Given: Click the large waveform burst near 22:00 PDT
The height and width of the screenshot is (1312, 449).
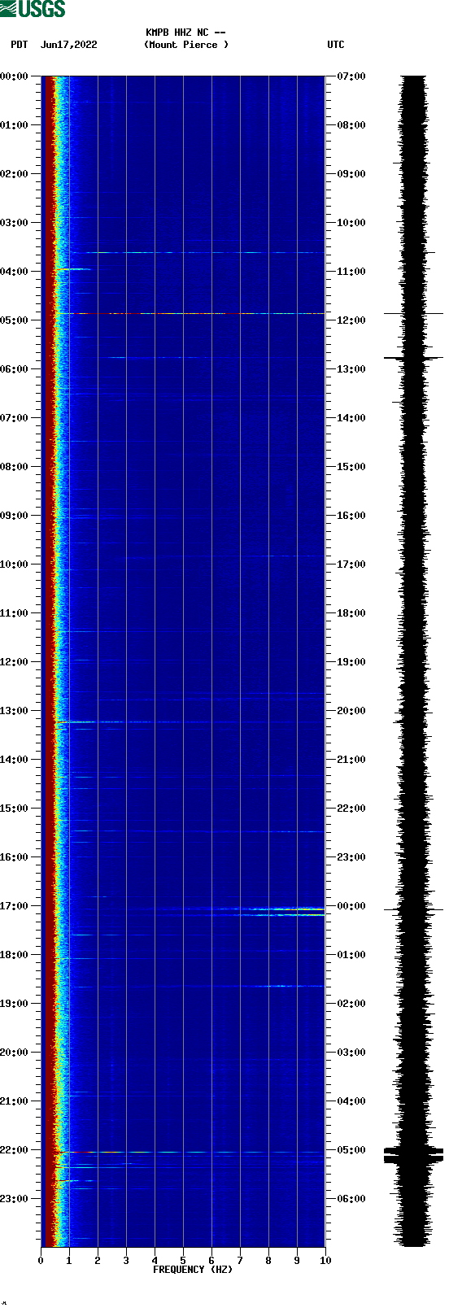Looking at the screenshot, I should point(413,1155).
